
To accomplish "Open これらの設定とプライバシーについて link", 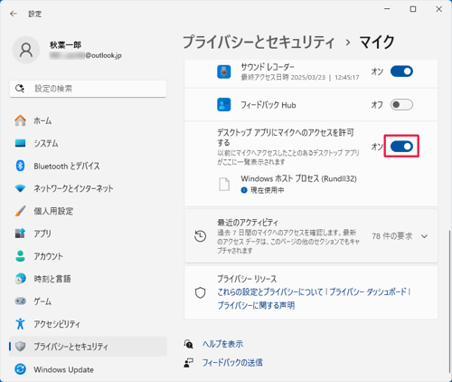I will click(x=270, y=292).
